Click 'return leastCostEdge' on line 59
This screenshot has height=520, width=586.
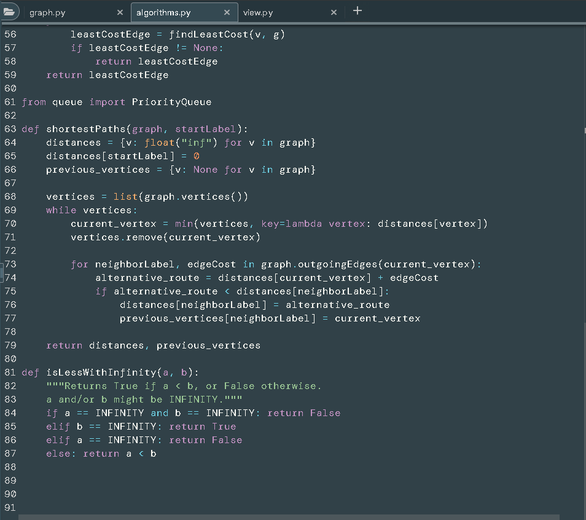tap(107, 75)
